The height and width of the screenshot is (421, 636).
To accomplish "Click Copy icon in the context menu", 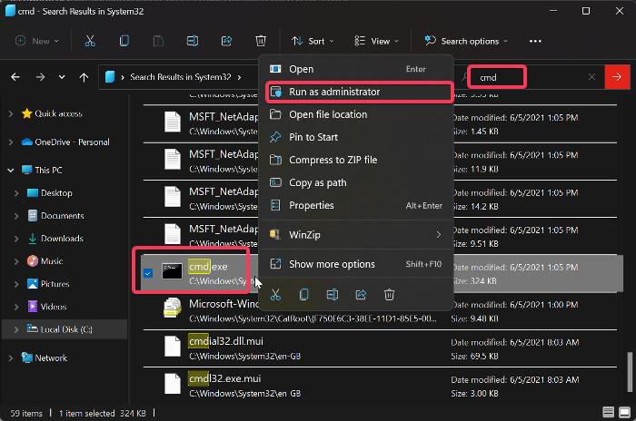I will coord(303,295).
